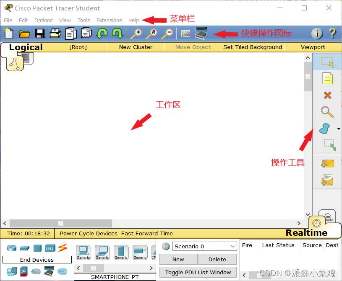Switch to Simulation mode stopwatch tab
342x281 pixels.
(x=328, y=217)
